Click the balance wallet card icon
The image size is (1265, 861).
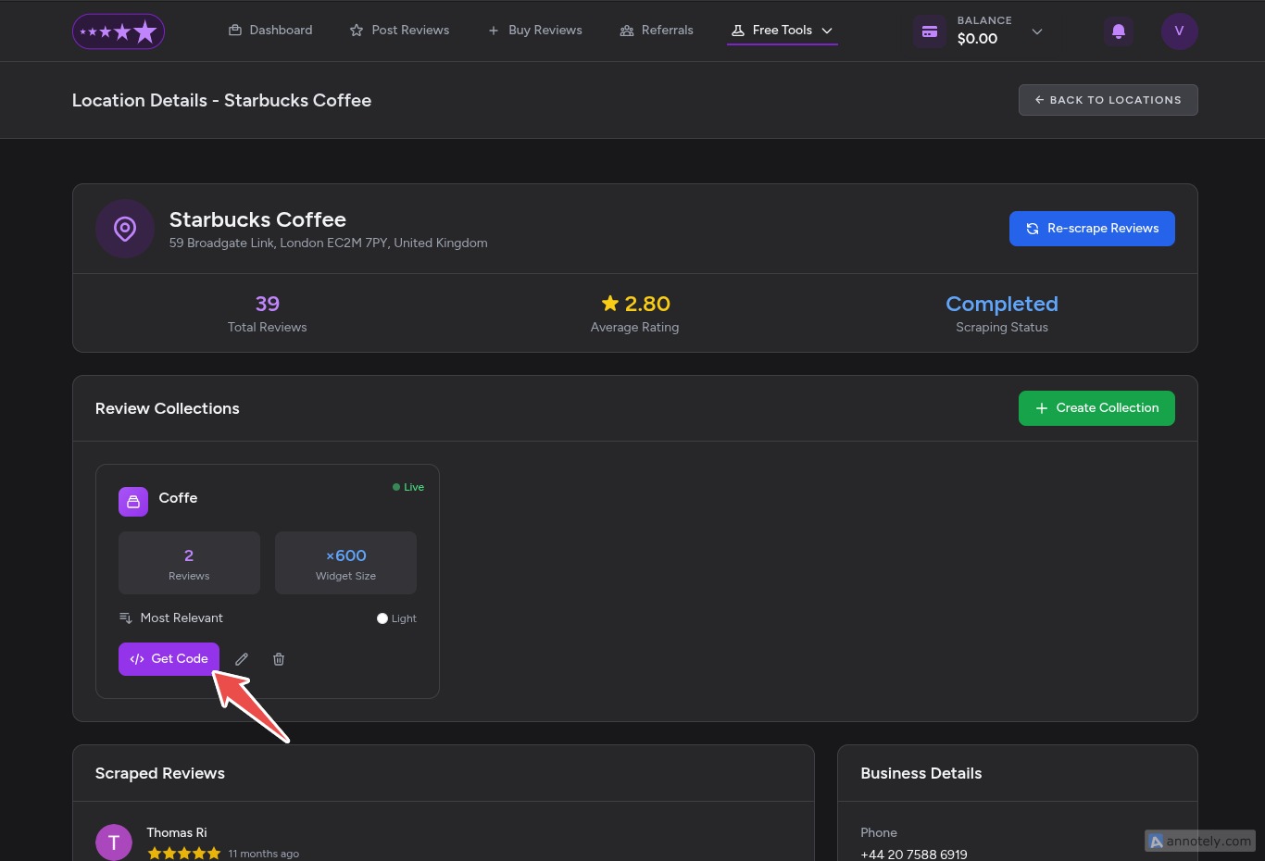coord(930,31)
